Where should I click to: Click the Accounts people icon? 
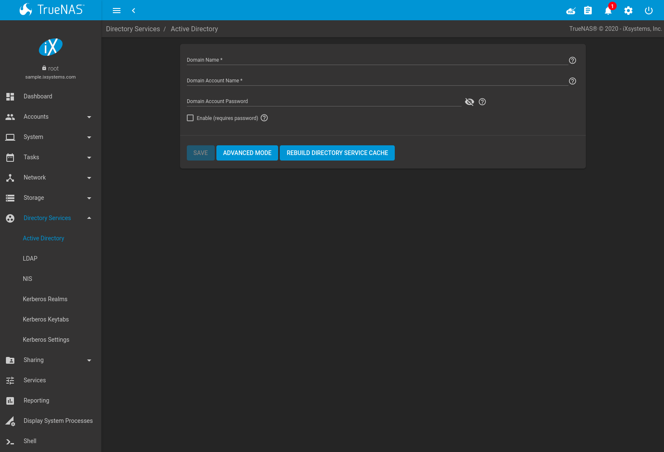[10, 117]
